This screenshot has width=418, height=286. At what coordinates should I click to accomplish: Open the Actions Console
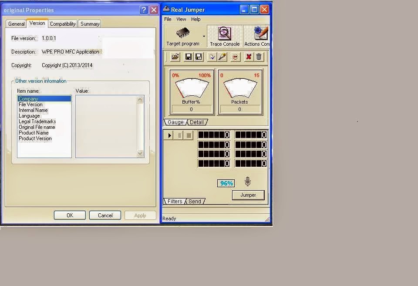click(257, 37)
